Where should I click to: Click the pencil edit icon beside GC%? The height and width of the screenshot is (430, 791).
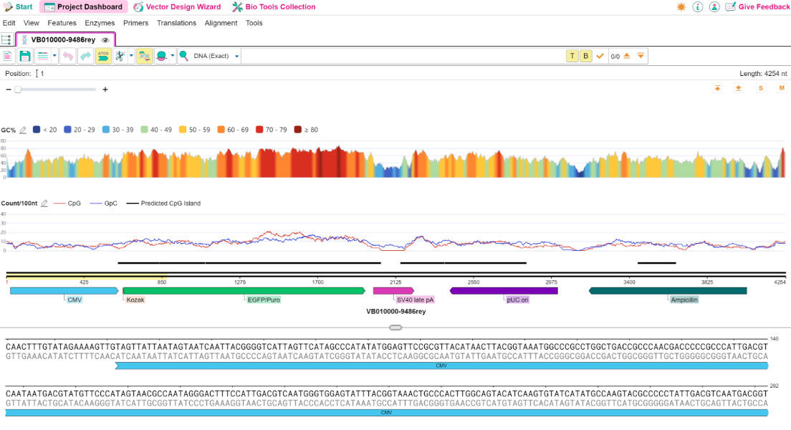coord(23,130)
